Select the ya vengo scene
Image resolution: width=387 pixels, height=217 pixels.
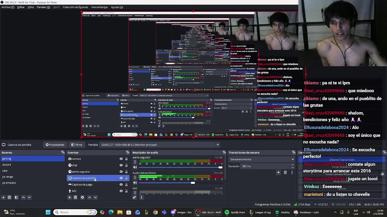(32, 177)
